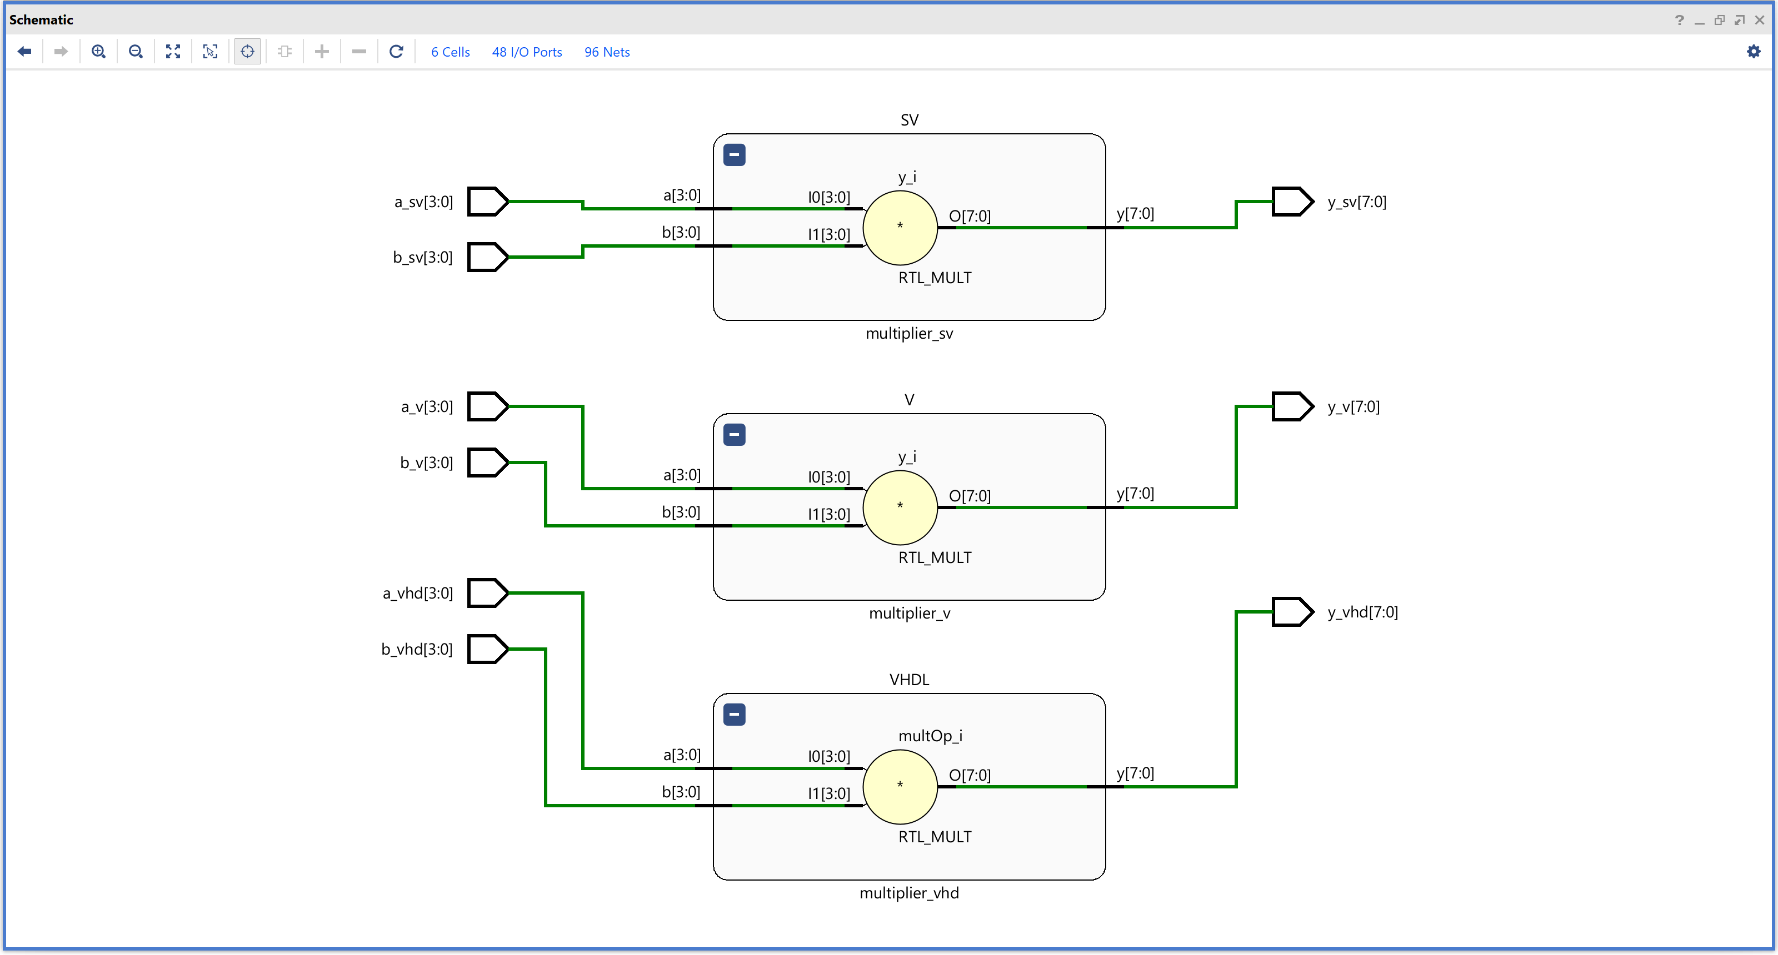Regenerate the schematic layout
The image size is (1778, 955).
[396, 52]
